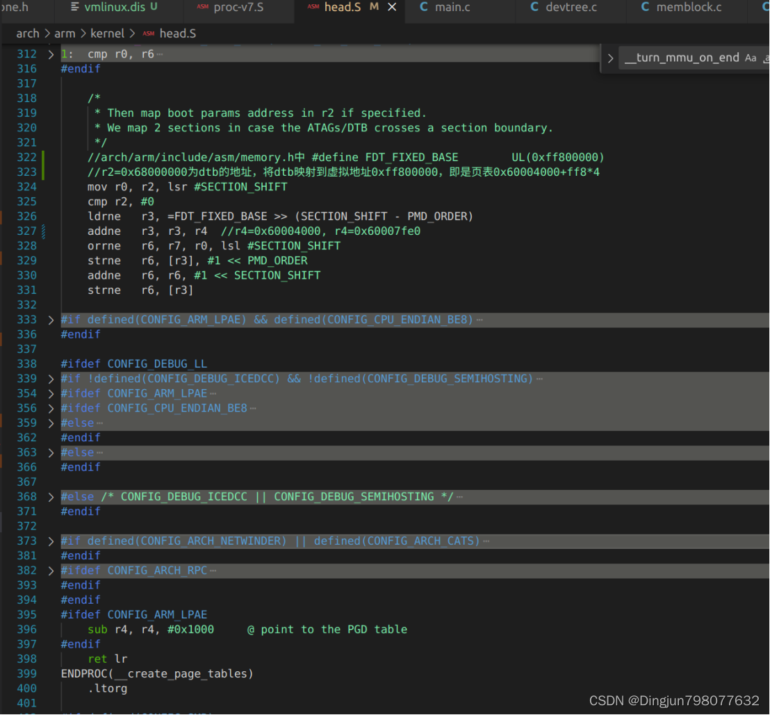Click the kernel breadcrumb item
The height and width of the screenshot is (715, 770).
[x=108, y=33]
